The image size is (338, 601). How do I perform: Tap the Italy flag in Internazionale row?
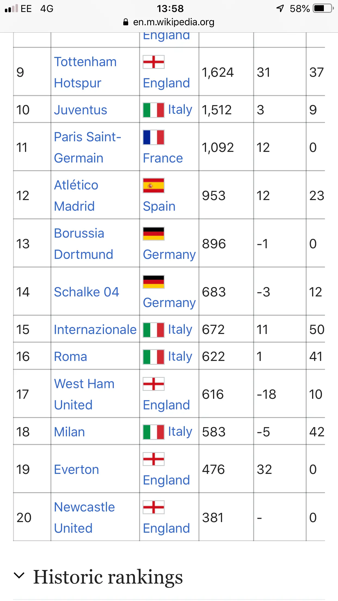click(153, 330)
